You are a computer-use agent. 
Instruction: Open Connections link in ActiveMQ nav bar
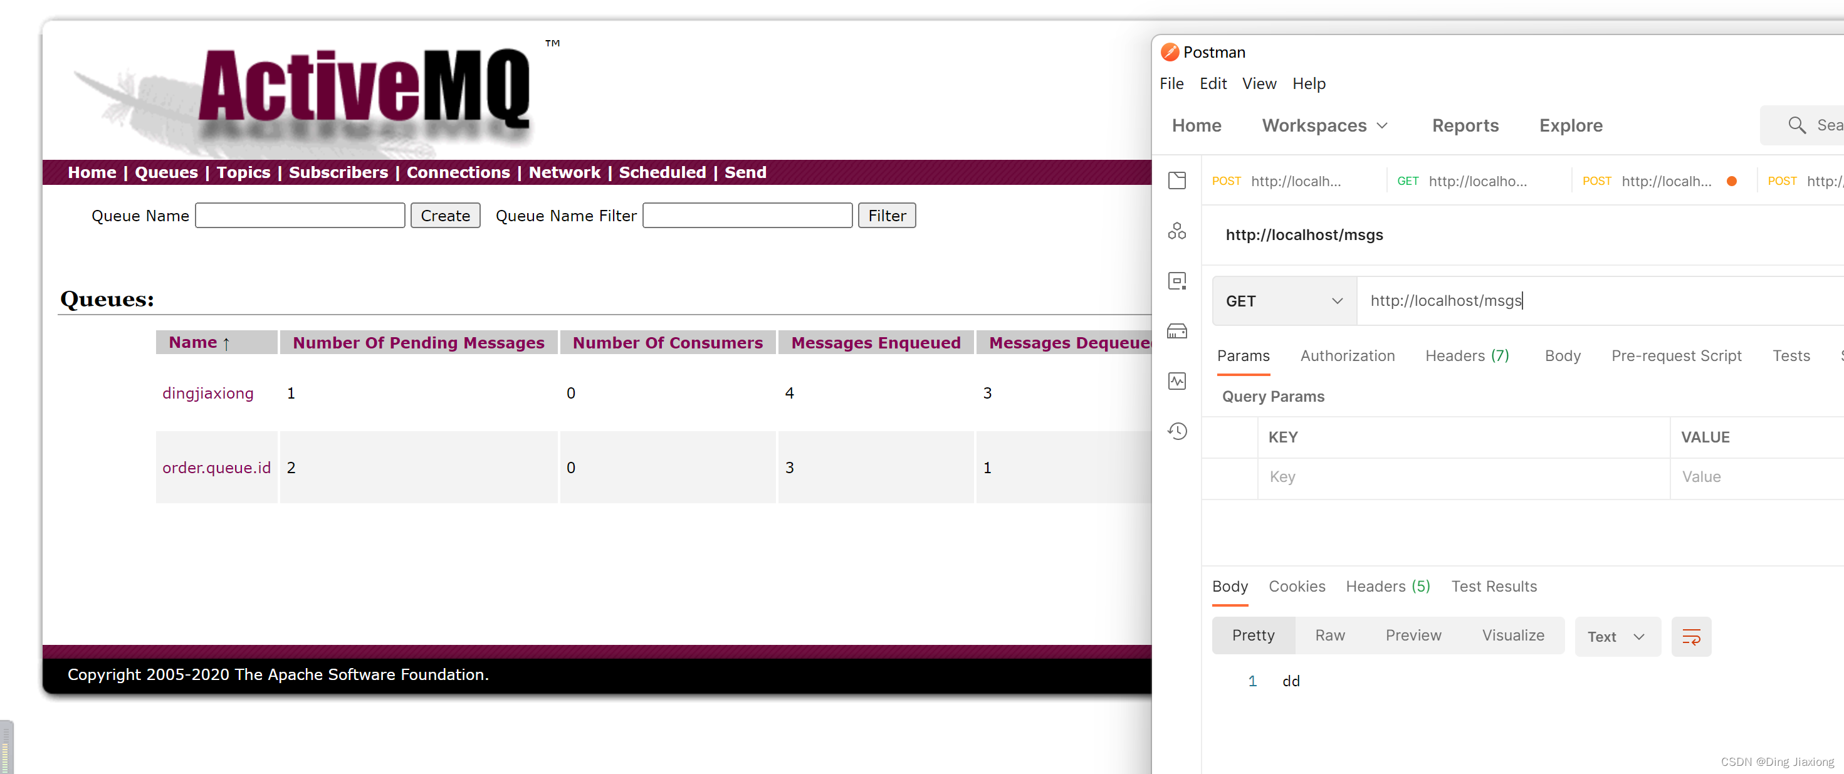click(x=458, y=172)
